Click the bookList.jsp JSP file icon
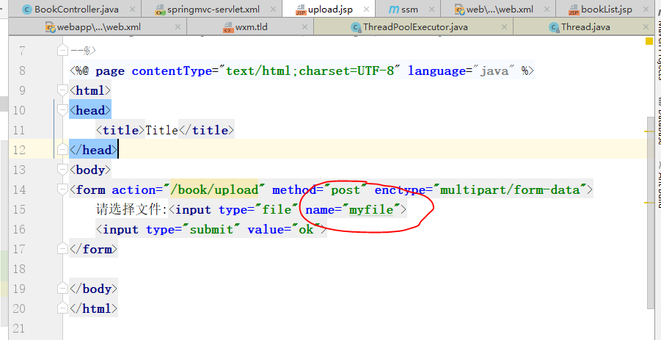The image size is (661, 340). tap(574, 10)
